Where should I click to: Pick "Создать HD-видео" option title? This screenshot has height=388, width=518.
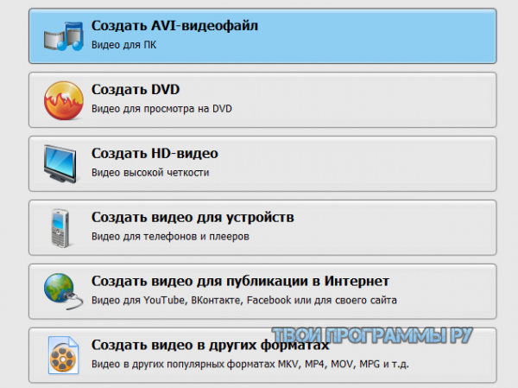(x=155, y=154)
